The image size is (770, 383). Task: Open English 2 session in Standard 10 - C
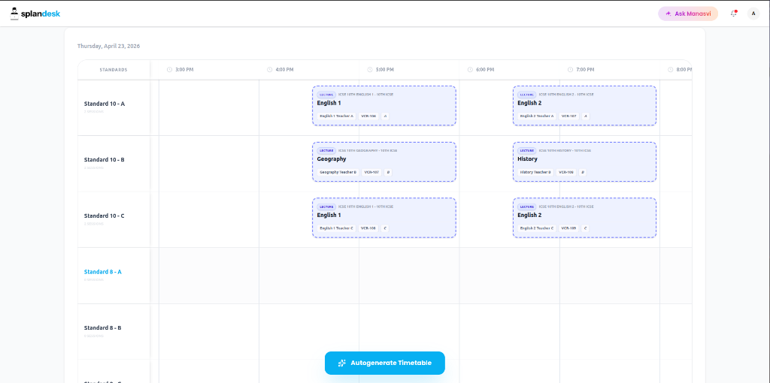pyautogui.click(x=584, y=218)
